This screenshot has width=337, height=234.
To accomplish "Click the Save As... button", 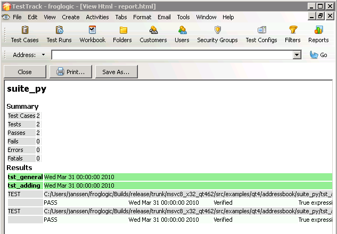I will coord(116,72).
